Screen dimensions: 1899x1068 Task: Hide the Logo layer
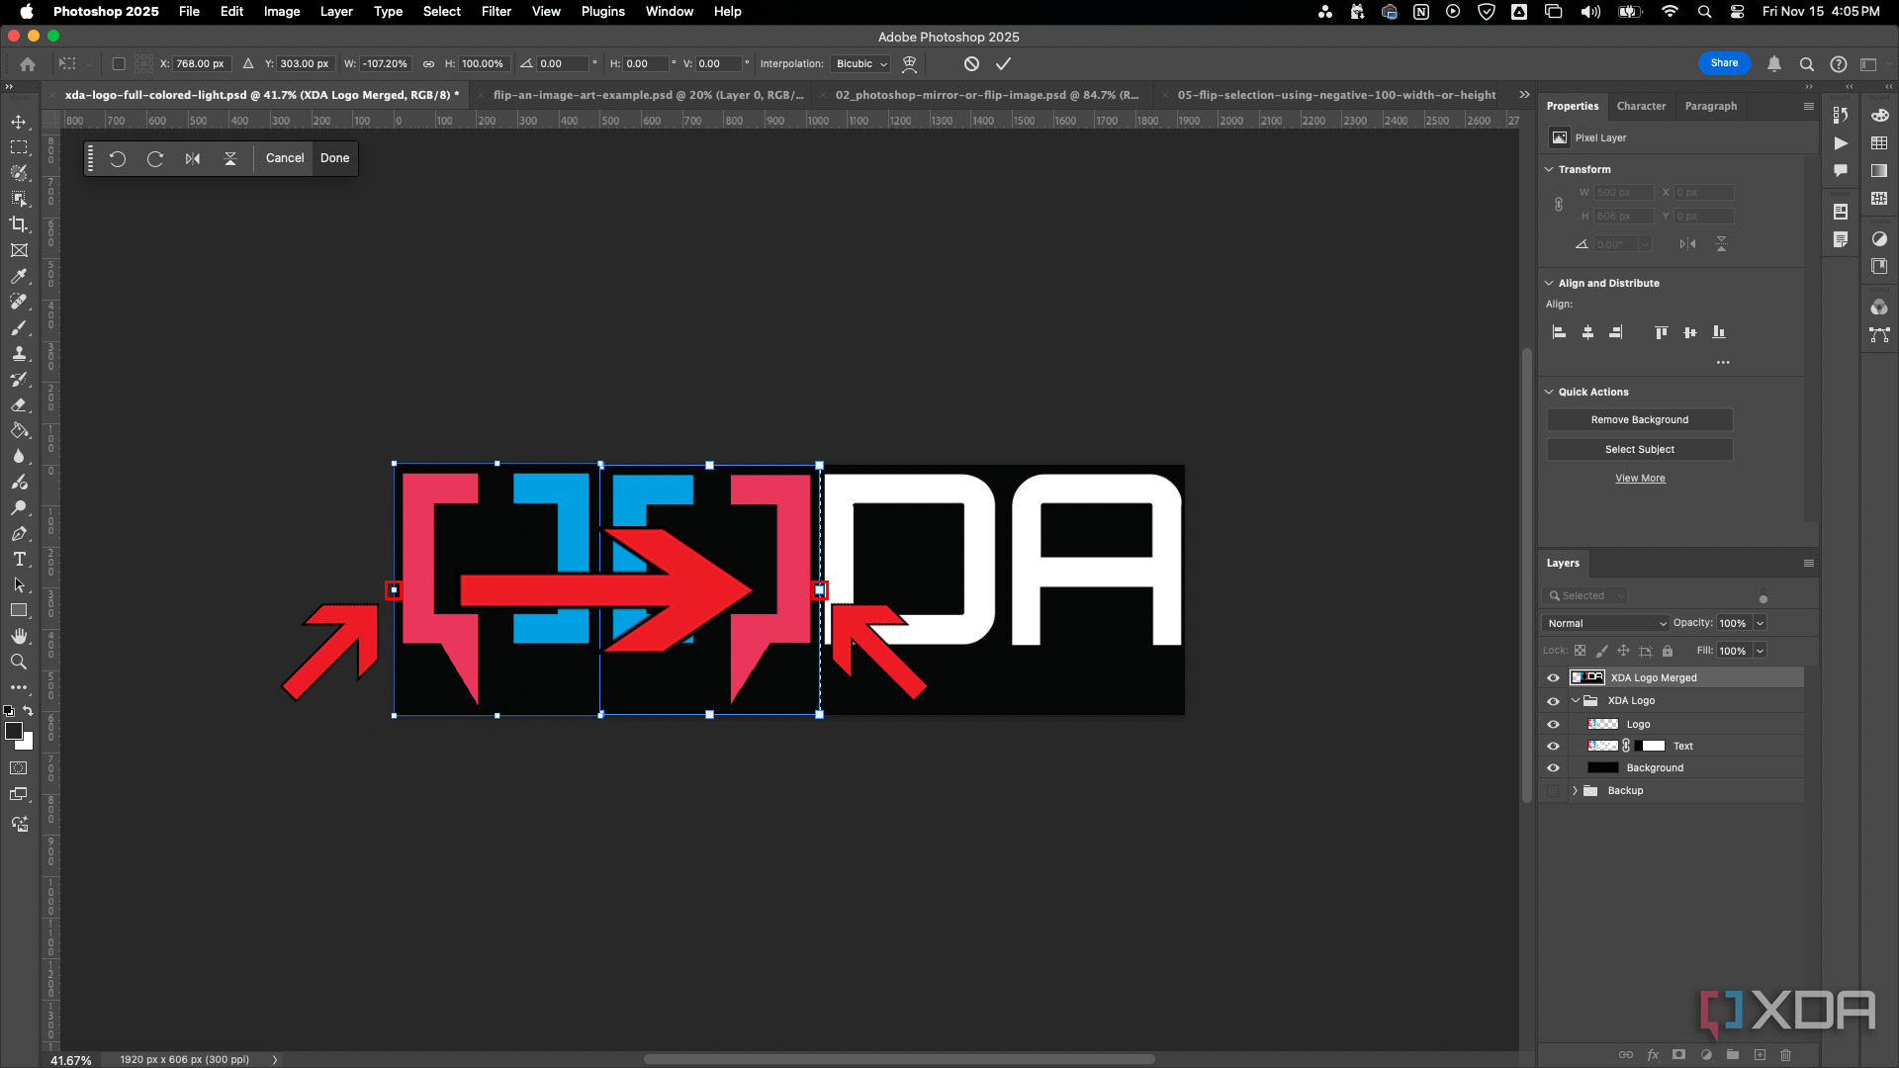click(1553, 725)
